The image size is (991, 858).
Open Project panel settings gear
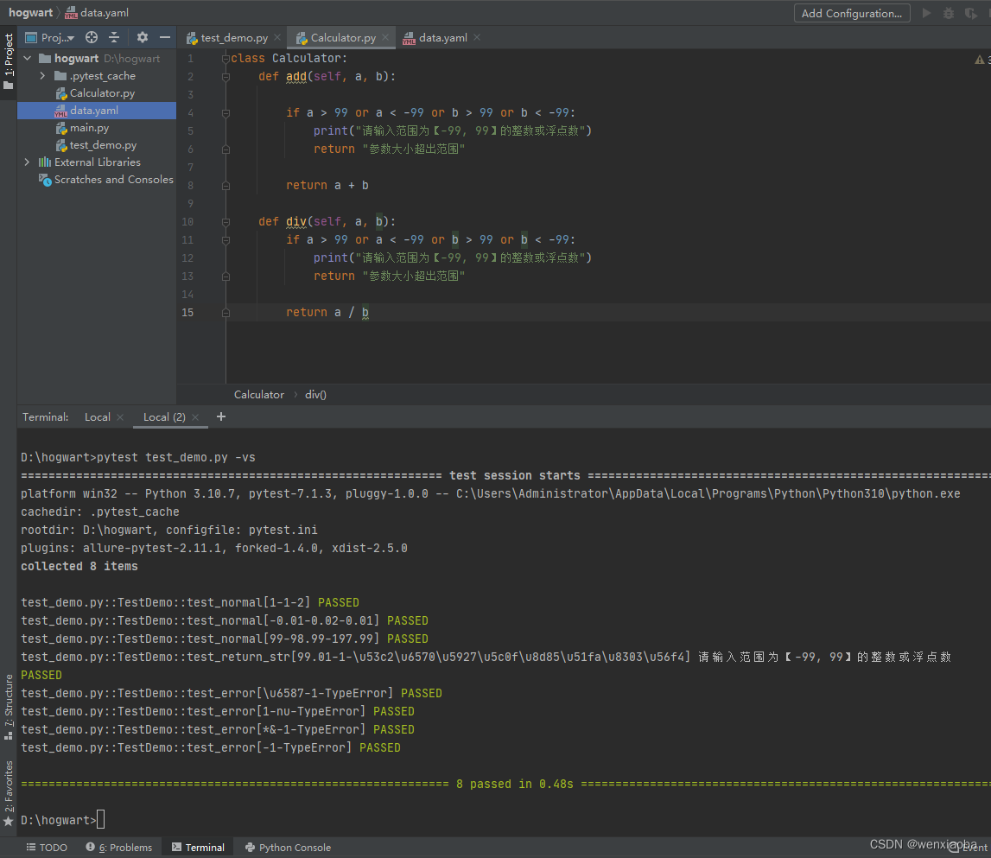(x=143, y=37)
